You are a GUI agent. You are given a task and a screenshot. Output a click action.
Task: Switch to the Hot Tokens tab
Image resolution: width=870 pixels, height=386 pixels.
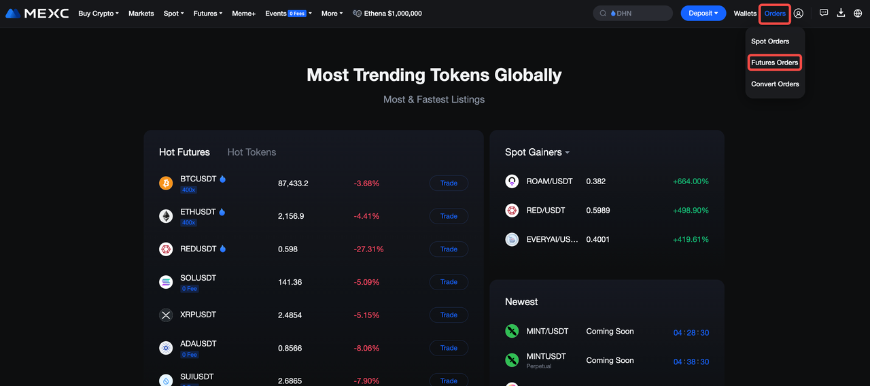[x=251, y=152]
